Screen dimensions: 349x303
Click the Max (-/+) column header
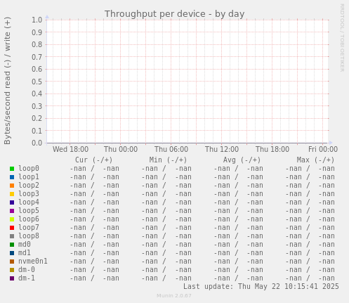pos(315,160)
